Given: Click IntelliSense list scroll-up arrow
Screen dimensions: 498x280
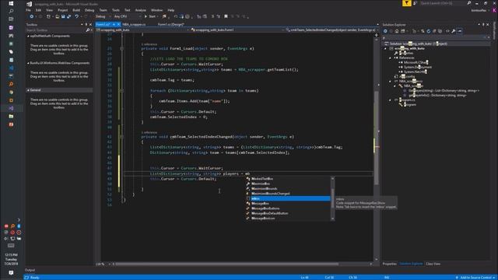Looking at the screenshot, I should [x=332, y=178].
